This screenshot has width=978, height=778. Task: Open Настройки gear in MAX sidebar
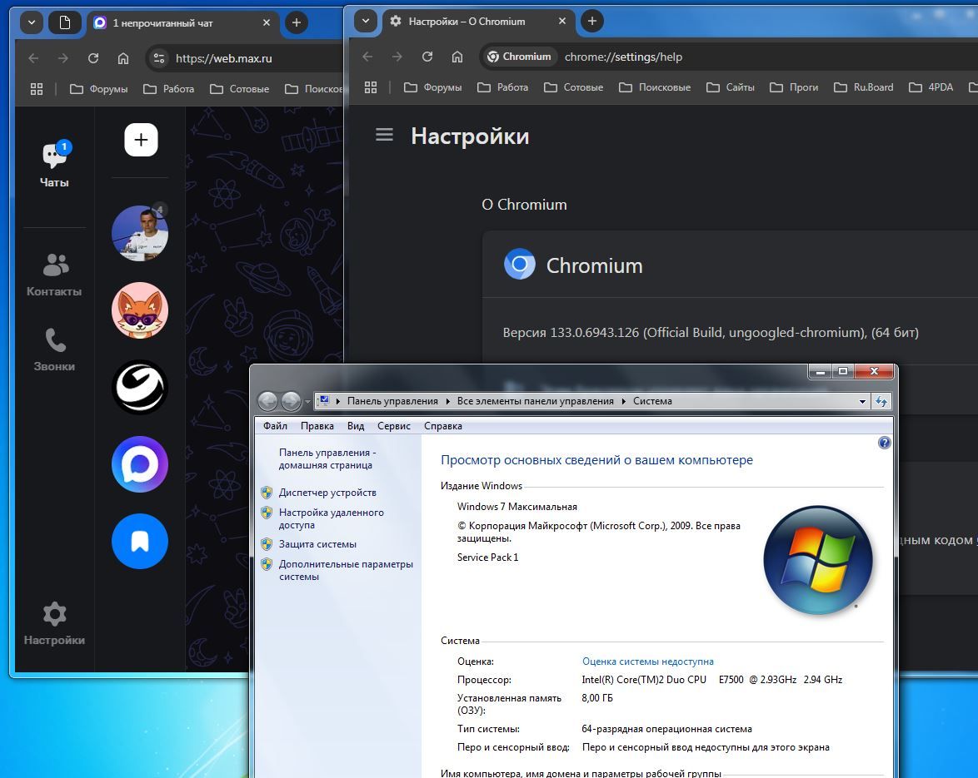click(x=54, y=623)
